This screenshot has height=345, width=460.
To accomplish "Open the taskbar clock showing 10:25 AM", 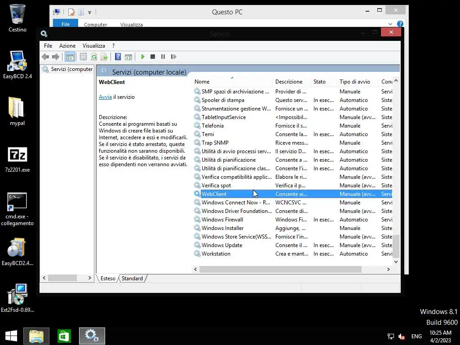I will pos(440,336).
